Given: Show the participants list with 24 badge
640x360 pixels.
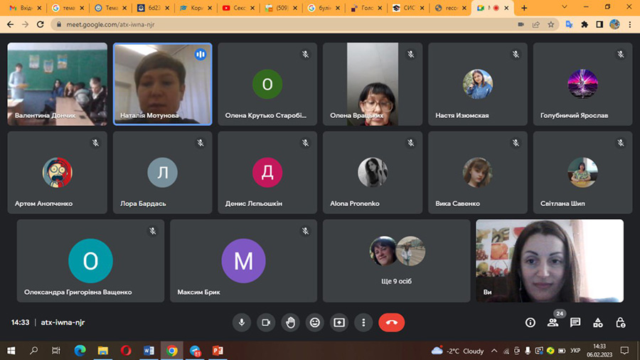Looking at the screenshot, I should pos(553,322).
